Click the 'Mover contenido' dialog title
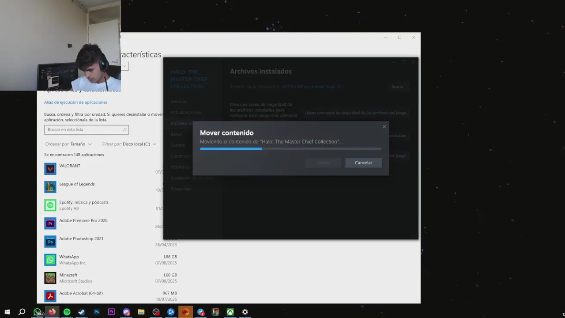 click(x=226, y=133)
